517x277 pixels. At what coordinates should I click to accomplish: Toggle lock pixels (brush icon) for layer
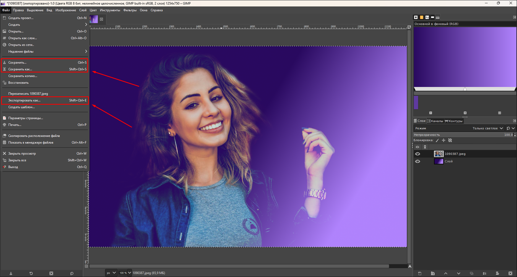click(x=437, y=140)
